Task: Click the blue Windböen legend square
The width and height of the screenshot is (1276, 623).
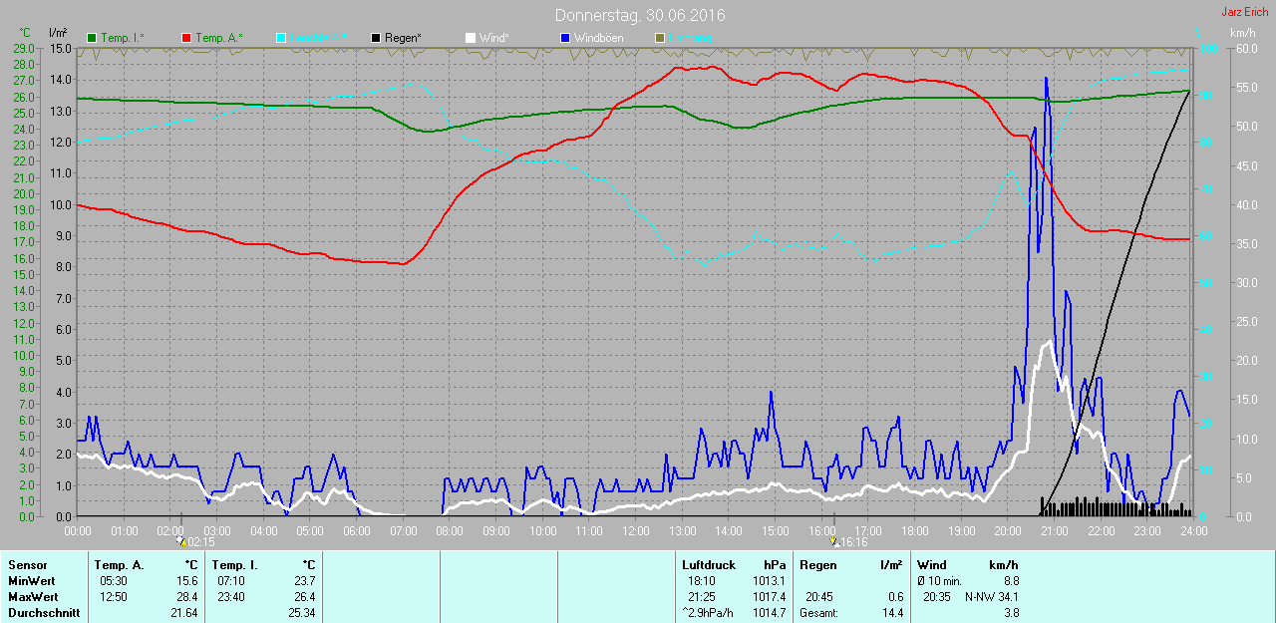Action: point(565,38)
